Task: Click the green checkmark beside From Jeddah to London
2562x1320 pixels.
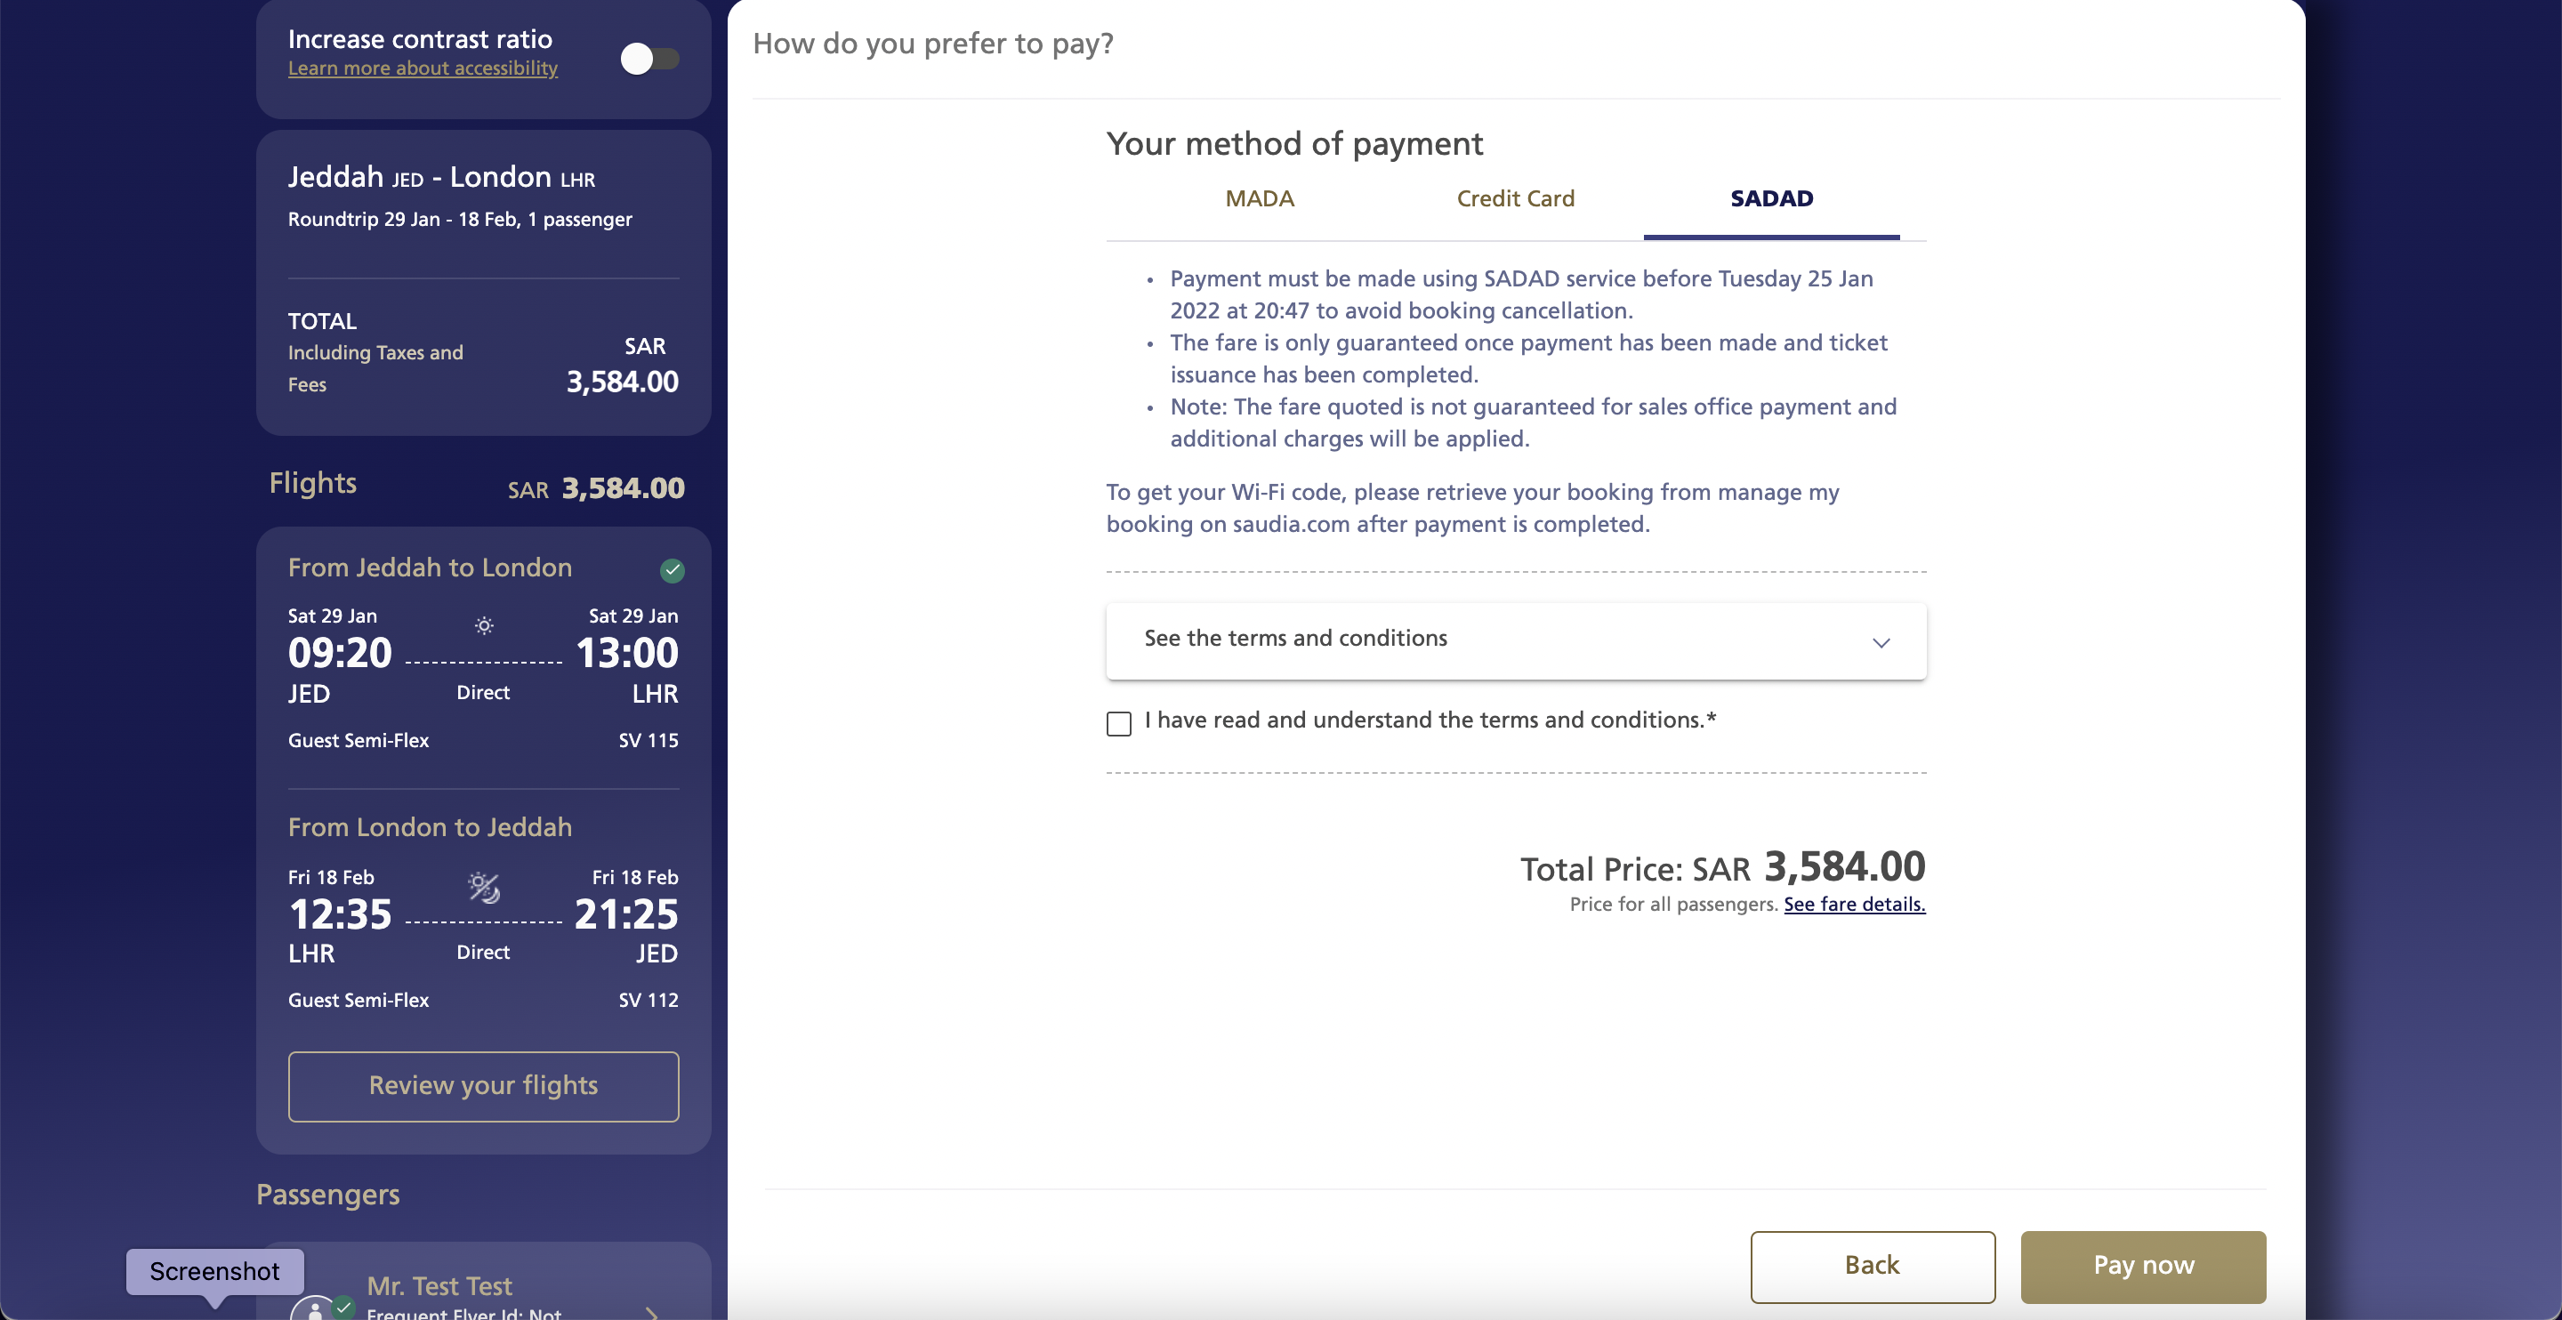Action: [673, 570]
